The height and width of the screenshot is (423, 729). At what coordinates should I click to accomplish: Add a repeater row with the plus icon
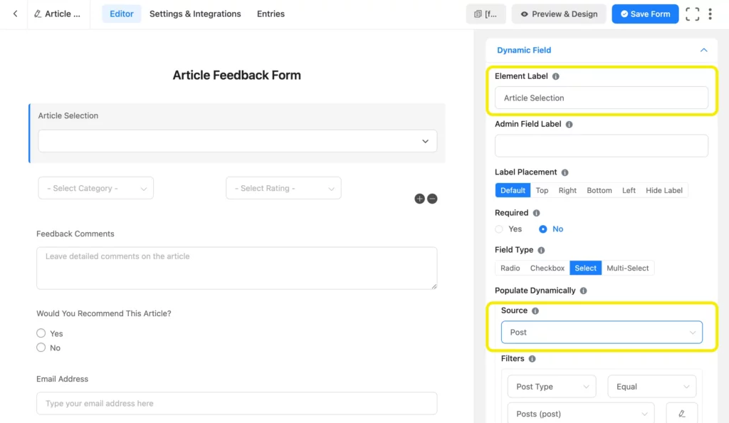tap(419, 199)
